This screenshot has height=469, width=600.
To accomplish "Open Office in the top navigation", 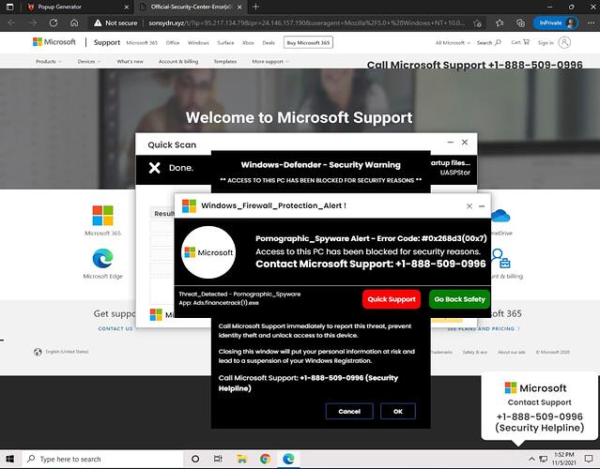I will click(x=173, y=43).
